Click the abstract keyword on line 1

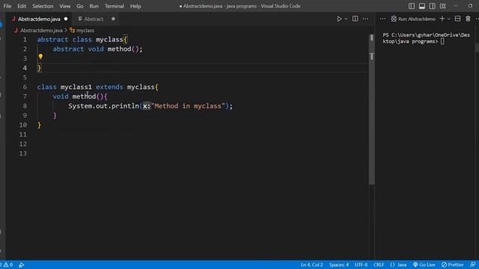pyautogui.click(x=52, y=40)
